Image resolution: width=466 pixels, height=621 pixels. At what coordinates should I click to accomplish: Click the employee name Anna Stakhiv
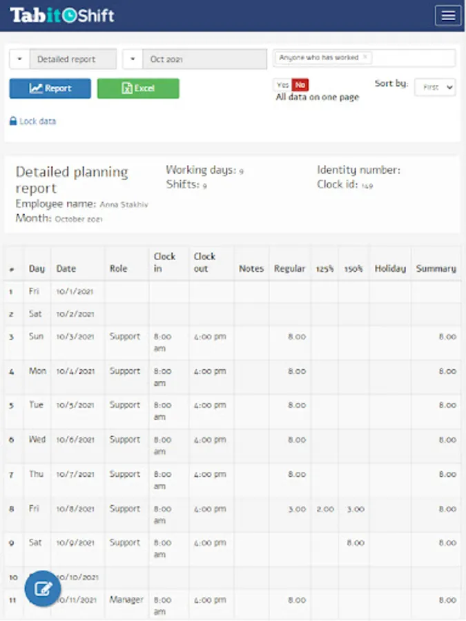124,205
